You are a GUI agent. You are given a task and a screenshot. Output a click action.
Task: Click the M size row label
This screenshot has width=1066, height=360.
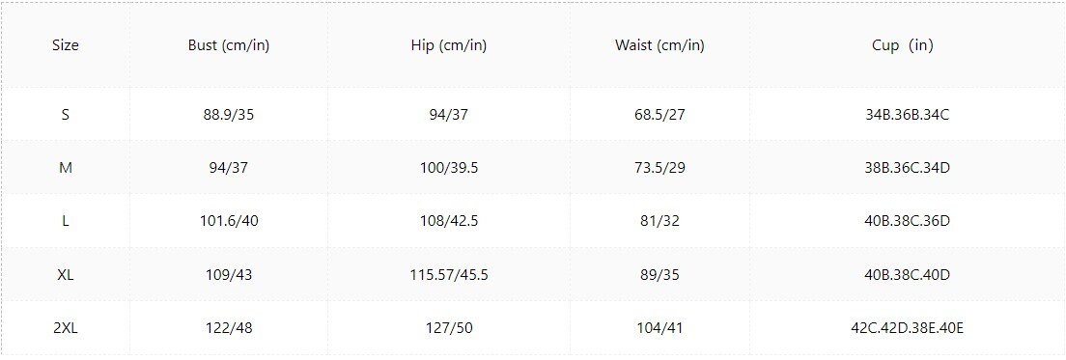pos(66,168)
